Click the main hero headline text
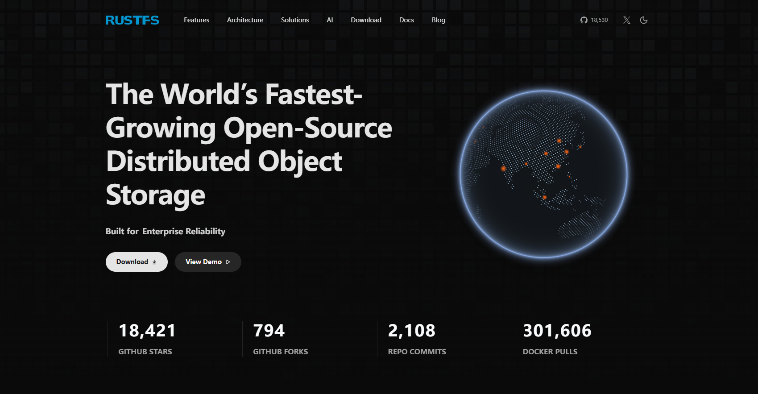 (x=249, y=145)
